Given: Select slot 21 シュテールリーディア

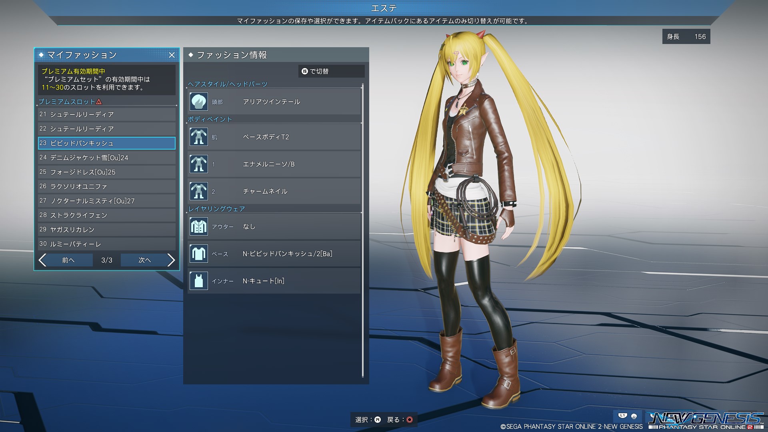Looking at the screenshot, I should click(107, 114).
